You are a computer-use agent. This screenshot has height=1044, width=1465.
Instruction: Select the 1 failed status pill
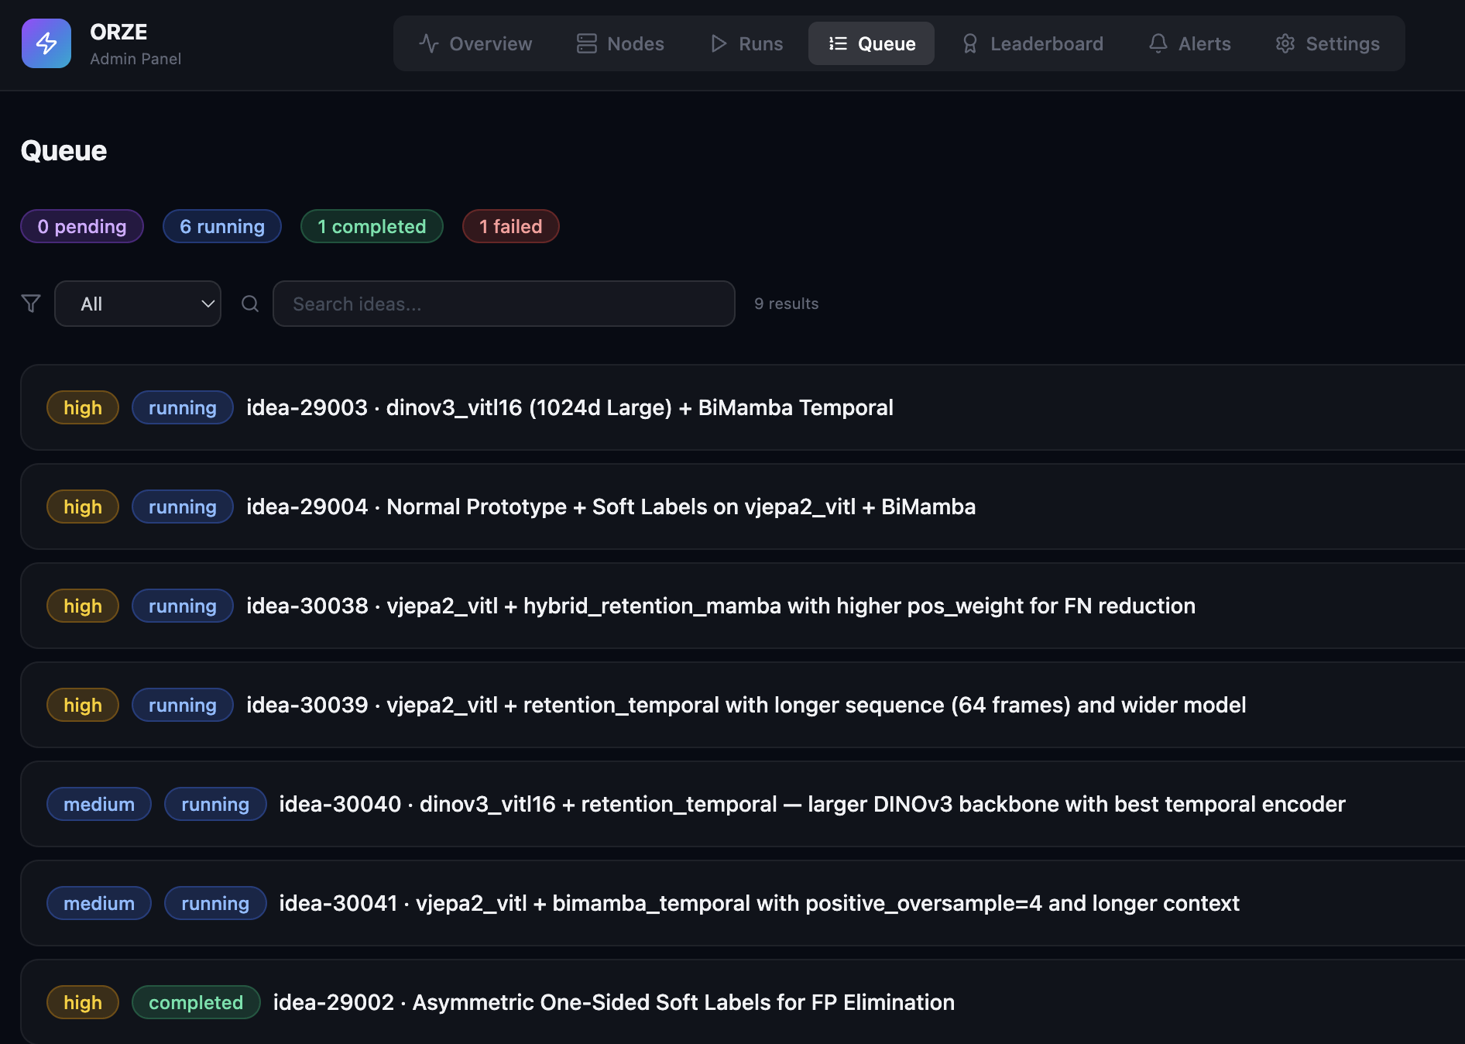(x=510, y=226)
